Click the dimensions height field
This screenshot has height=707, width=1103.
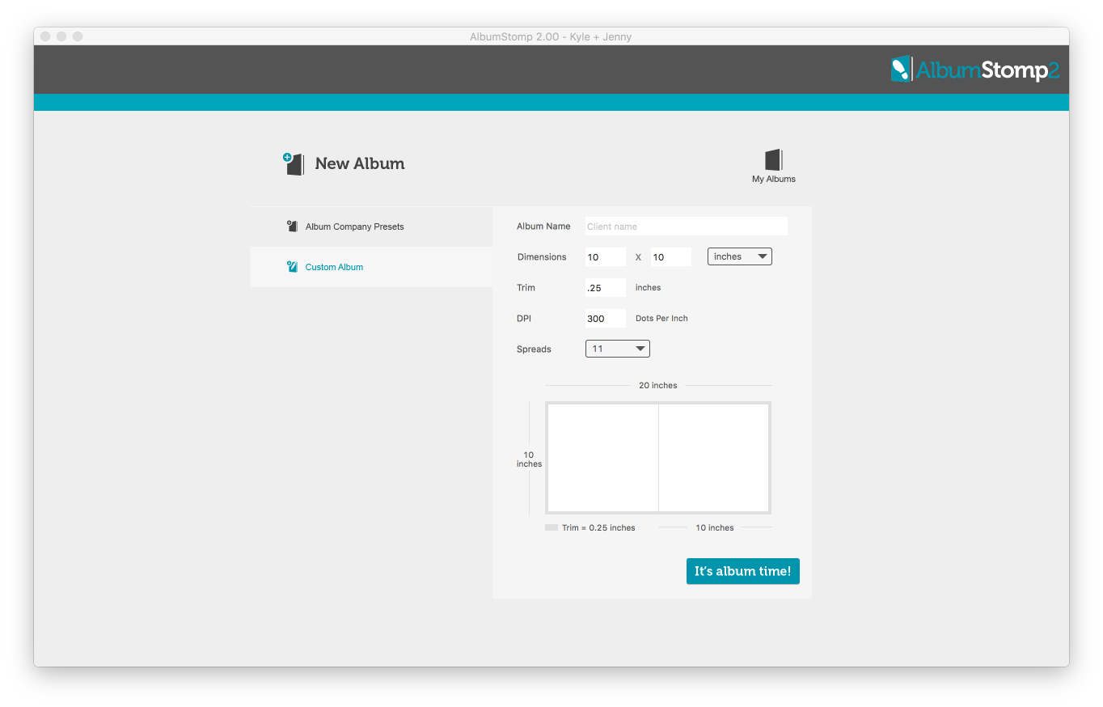670,257
